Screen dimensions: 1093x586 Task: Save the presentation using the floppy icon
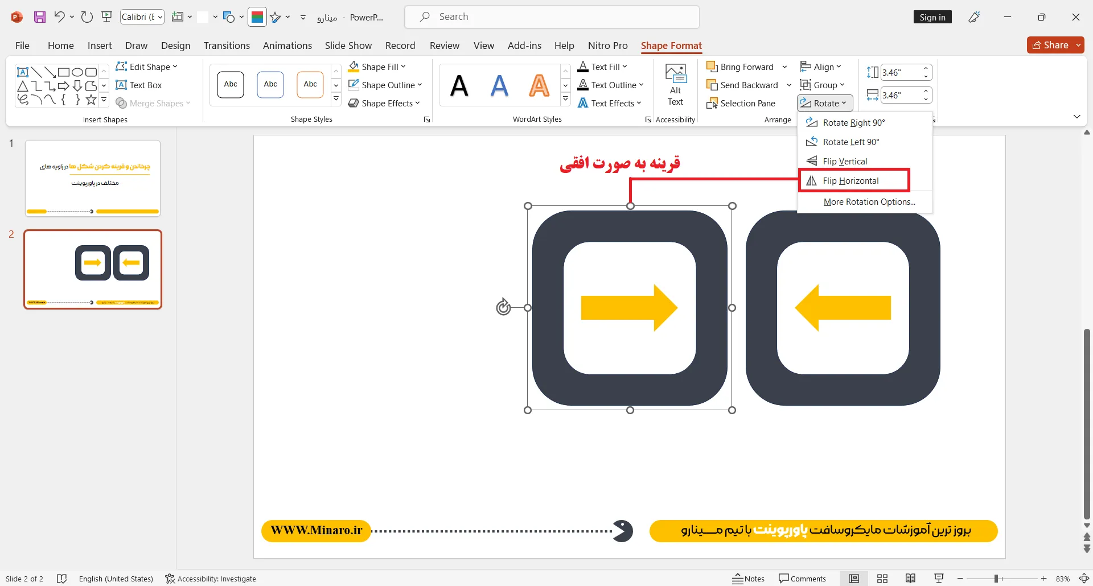point(40,17)
